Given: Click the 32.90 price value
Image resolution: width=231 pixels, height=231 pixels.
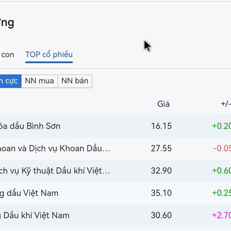Looking at the screenshot, I should [161, 171].
